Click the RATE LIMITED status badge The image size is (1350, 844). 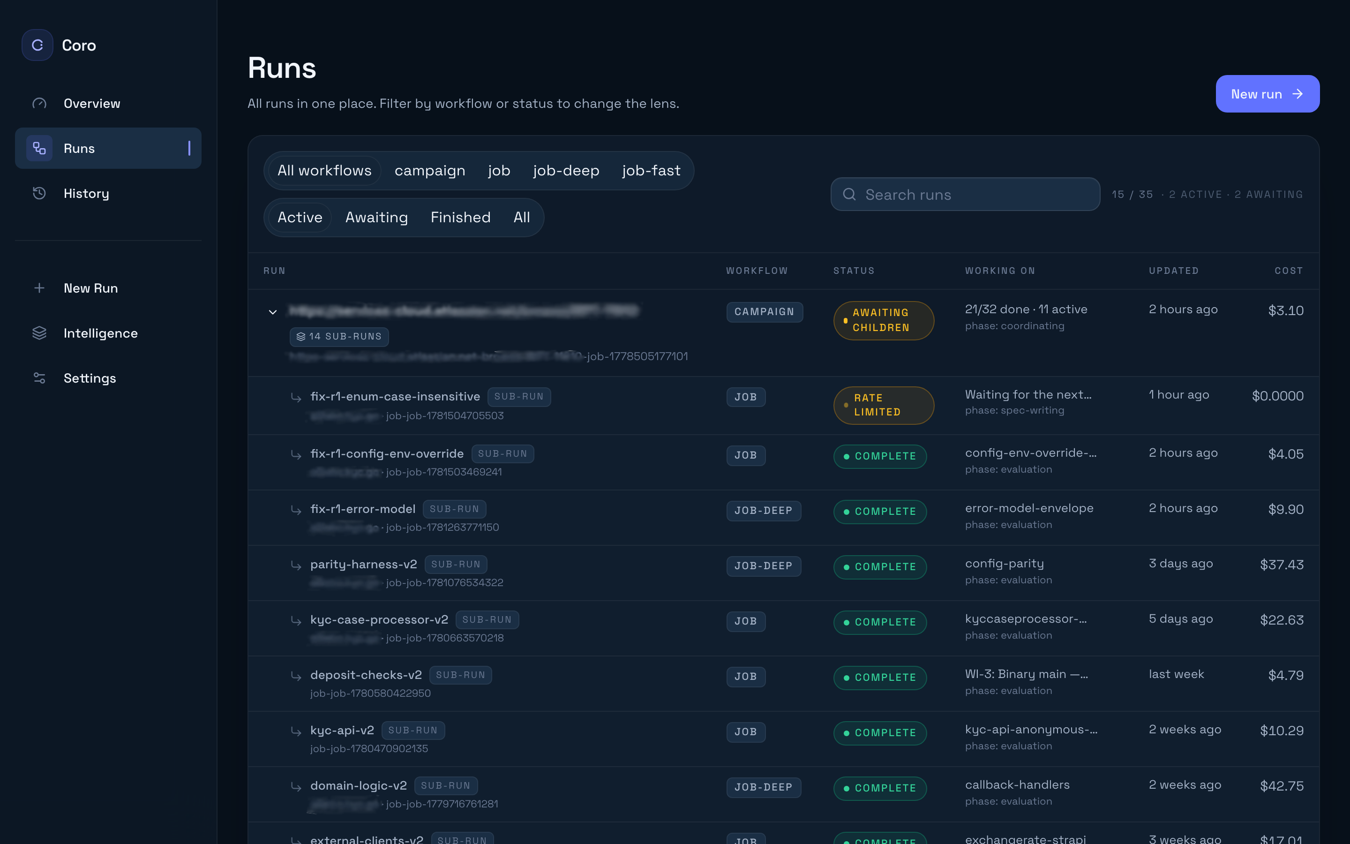884,405
